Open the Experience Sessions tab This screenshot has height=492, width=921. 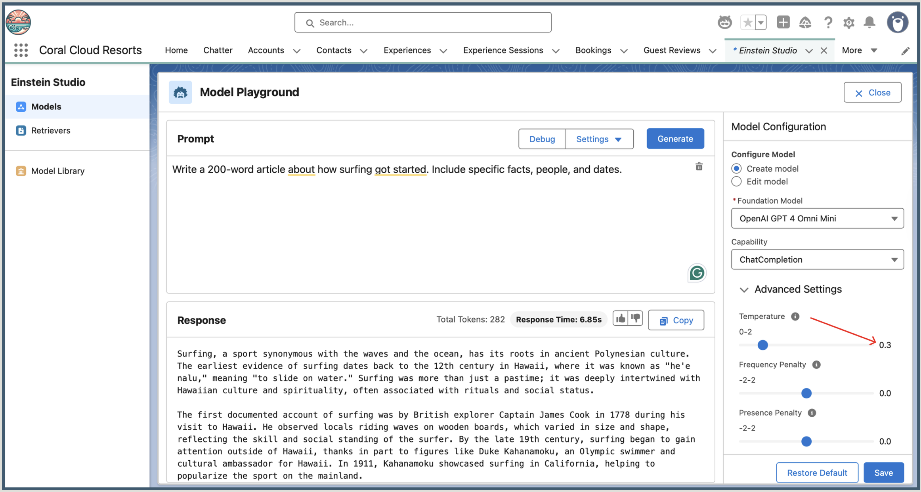pyautogui.click(x=503, y=50)
